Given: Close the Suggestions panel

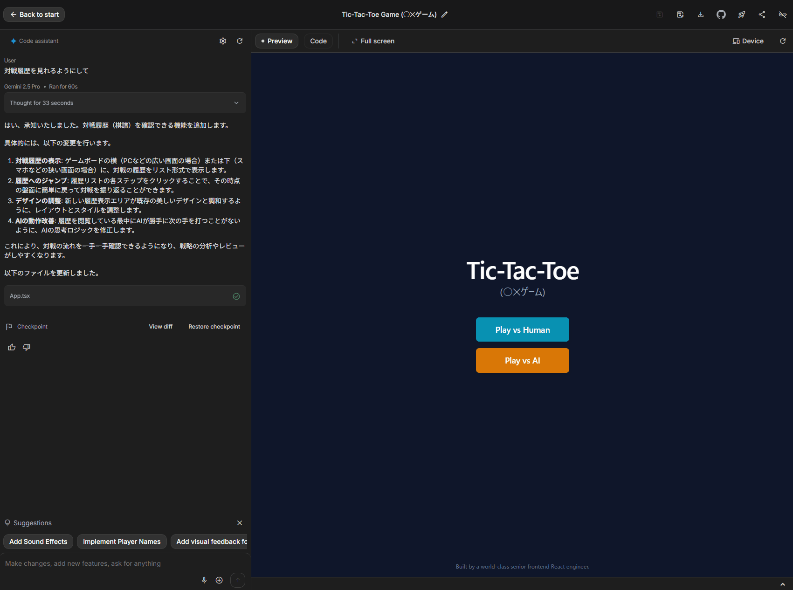Looking at the screenshot, I should [x=240, y=523].
